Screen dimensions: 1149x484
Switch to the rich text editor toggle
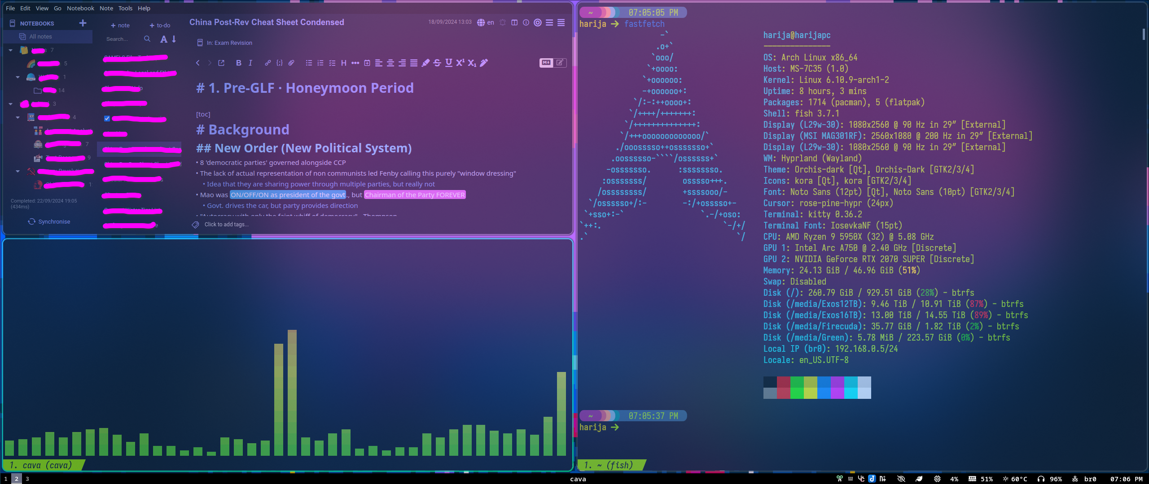(x=560, y=63)
